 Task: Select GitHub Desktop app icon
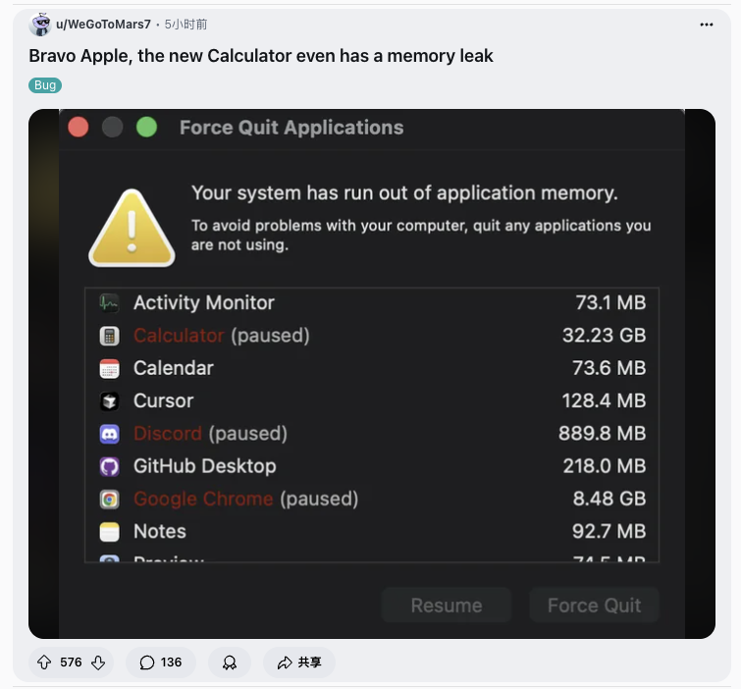pyautogui.click(x=110, y=466)
